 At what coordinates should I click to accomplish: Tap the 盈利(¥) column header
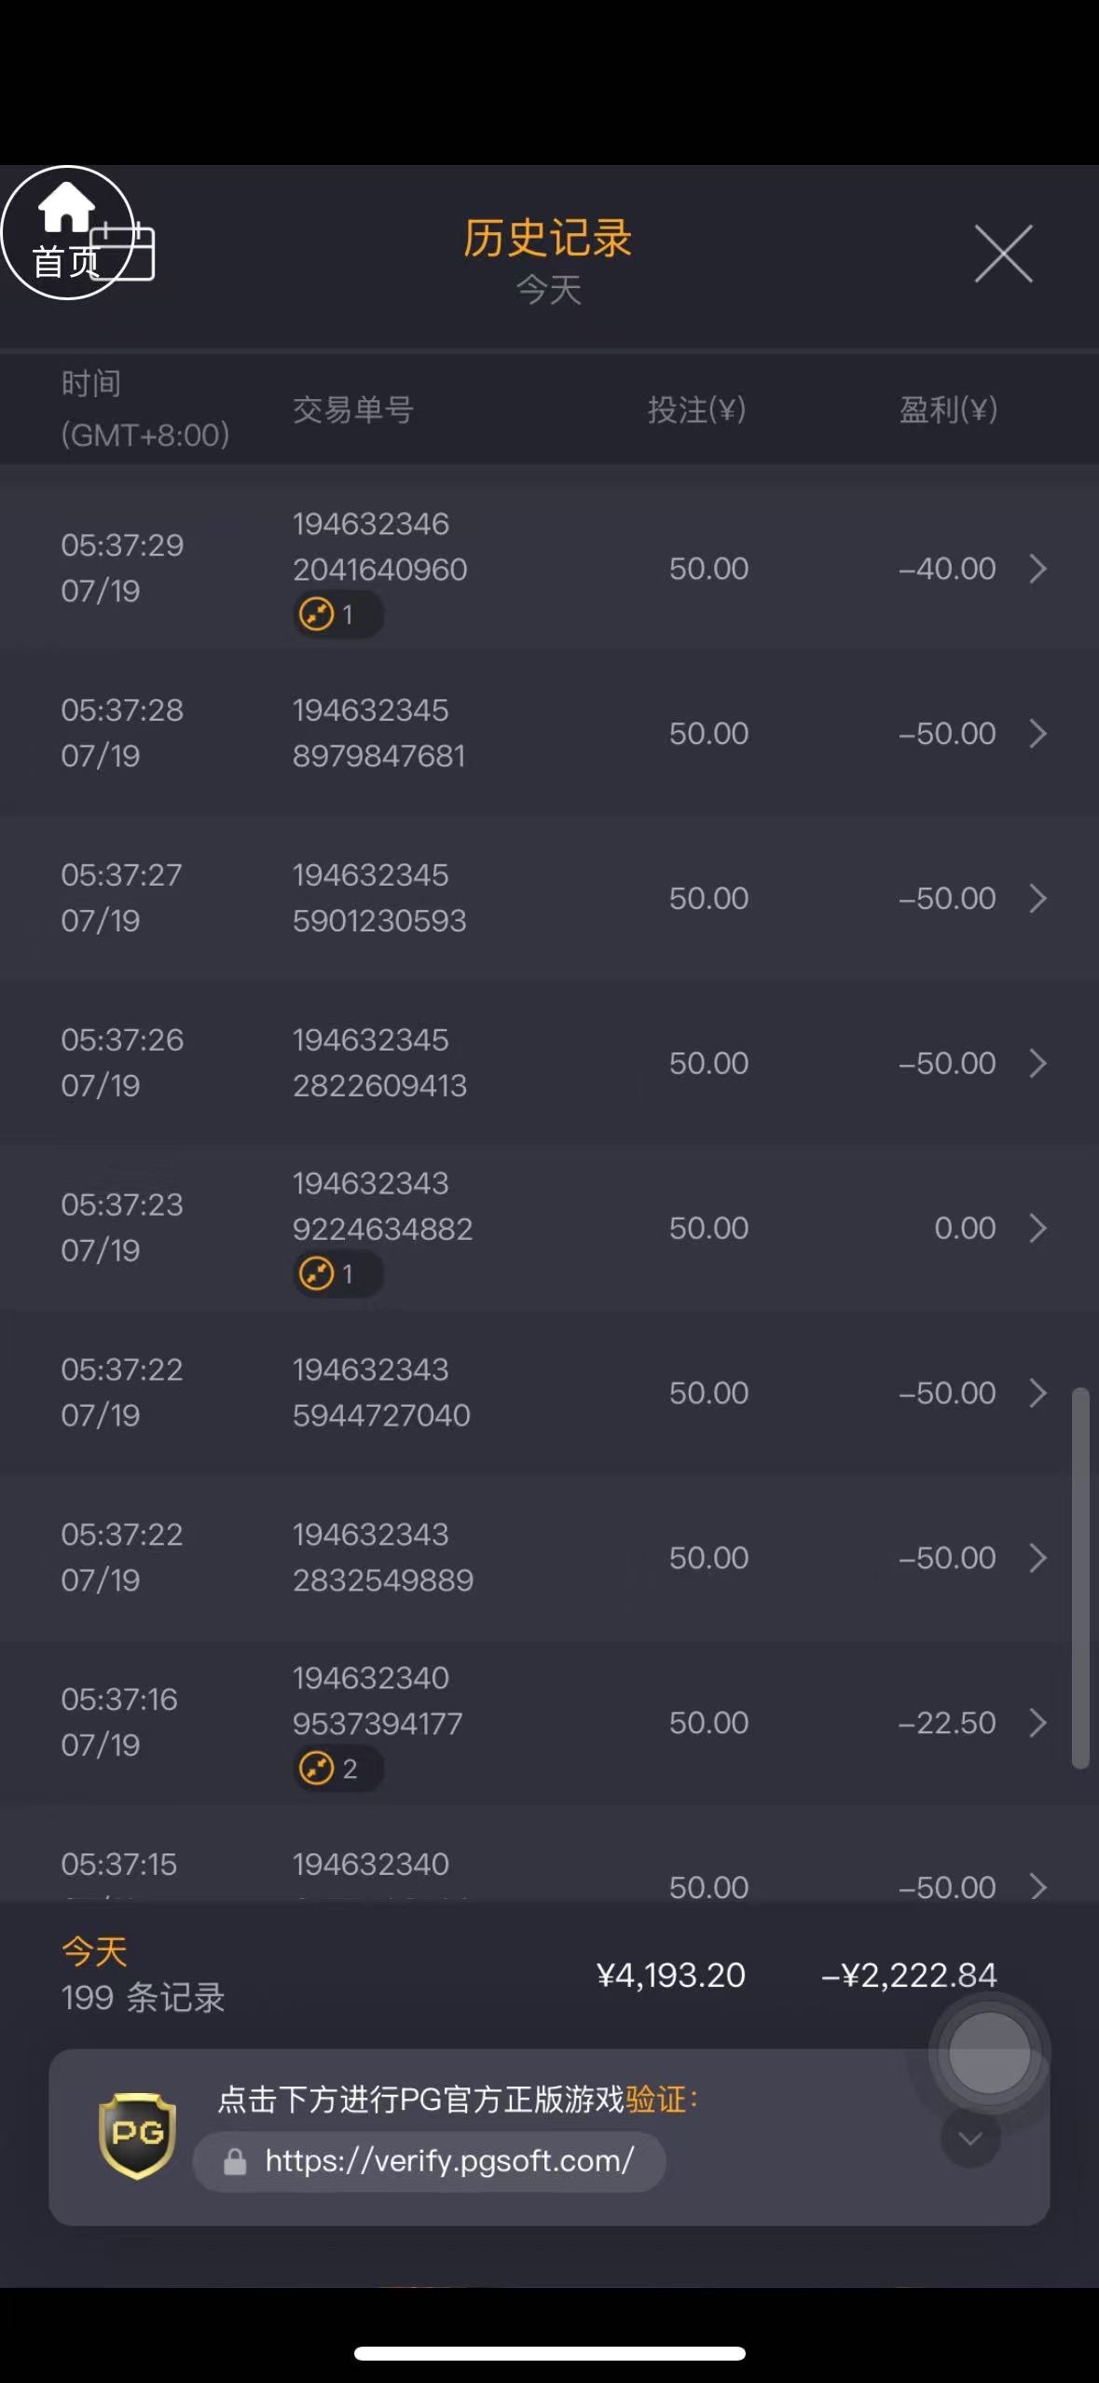[x=948, y=409]
